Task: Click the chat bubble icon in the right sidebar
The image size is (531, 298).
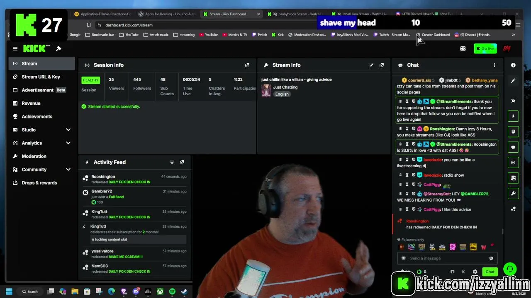Action: (x=513, y=147)
